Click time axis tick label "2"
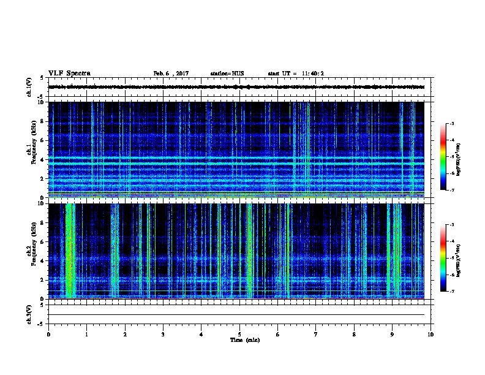 125,334
